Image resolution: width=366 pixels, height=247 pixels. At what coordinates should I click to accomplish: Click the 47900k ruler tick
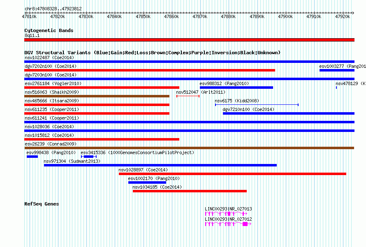coord(285,16)
